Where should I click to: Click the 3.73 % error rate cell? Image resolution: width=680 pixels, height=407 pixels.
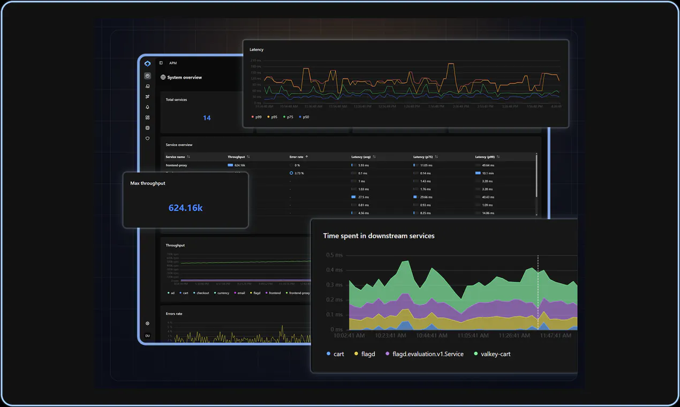pos(297,174)
